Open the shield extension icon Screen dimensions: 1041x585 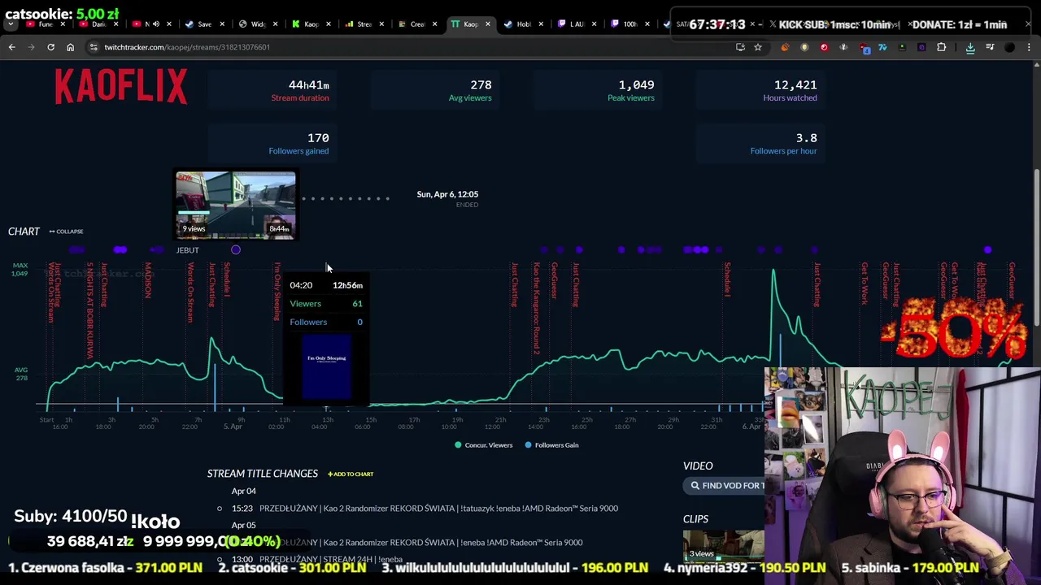(804, 47)
